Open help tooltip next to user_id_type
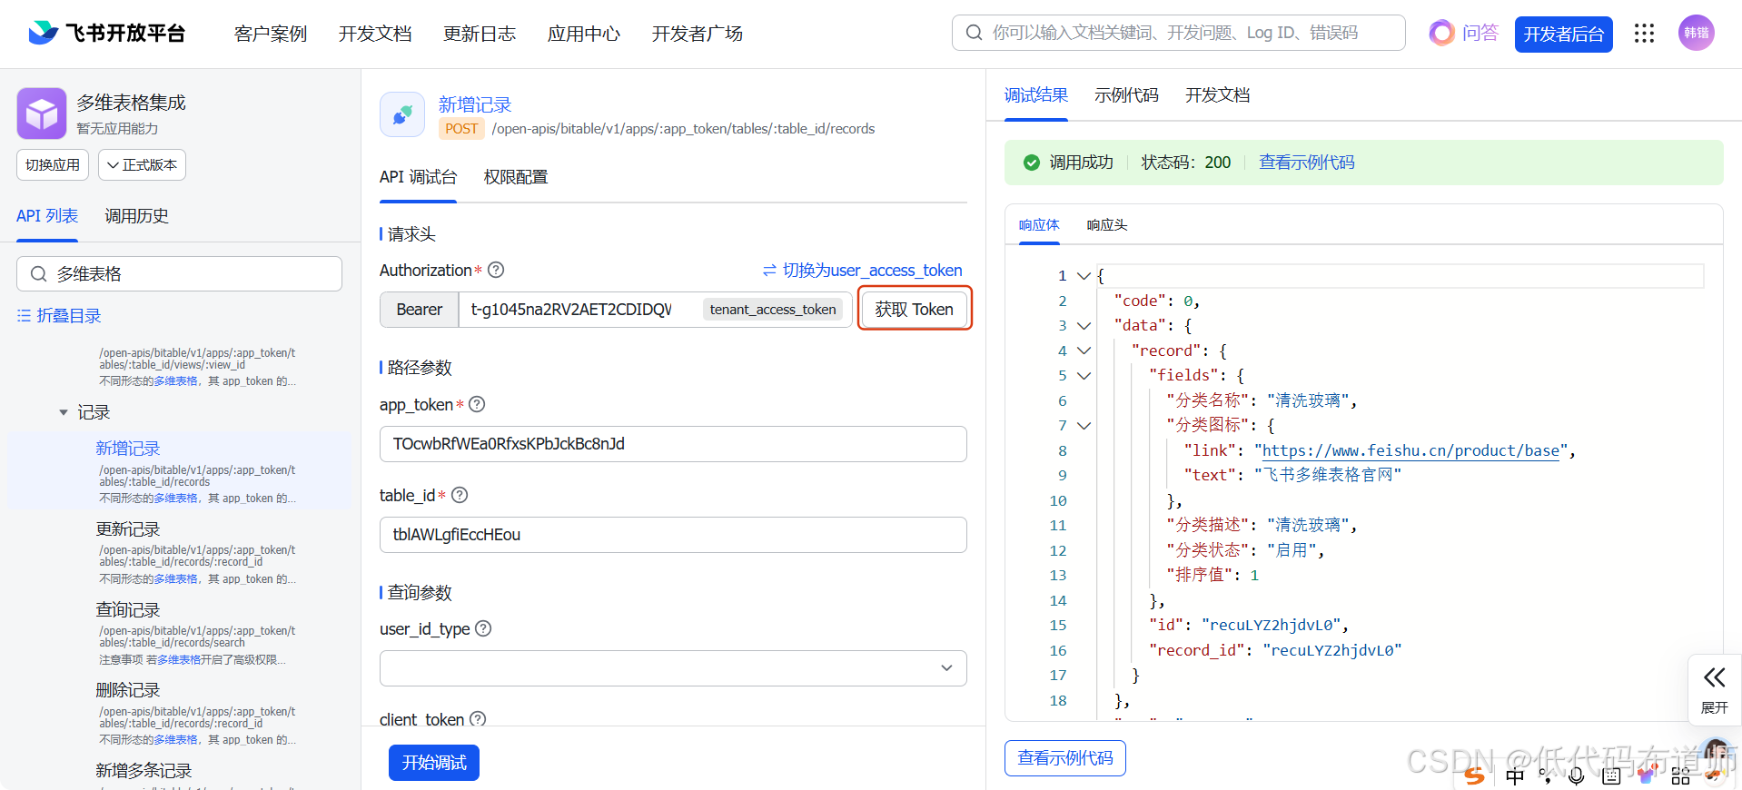Image resolution: width=1742 pixels, height=790 pixels. (x=483, y=628)
